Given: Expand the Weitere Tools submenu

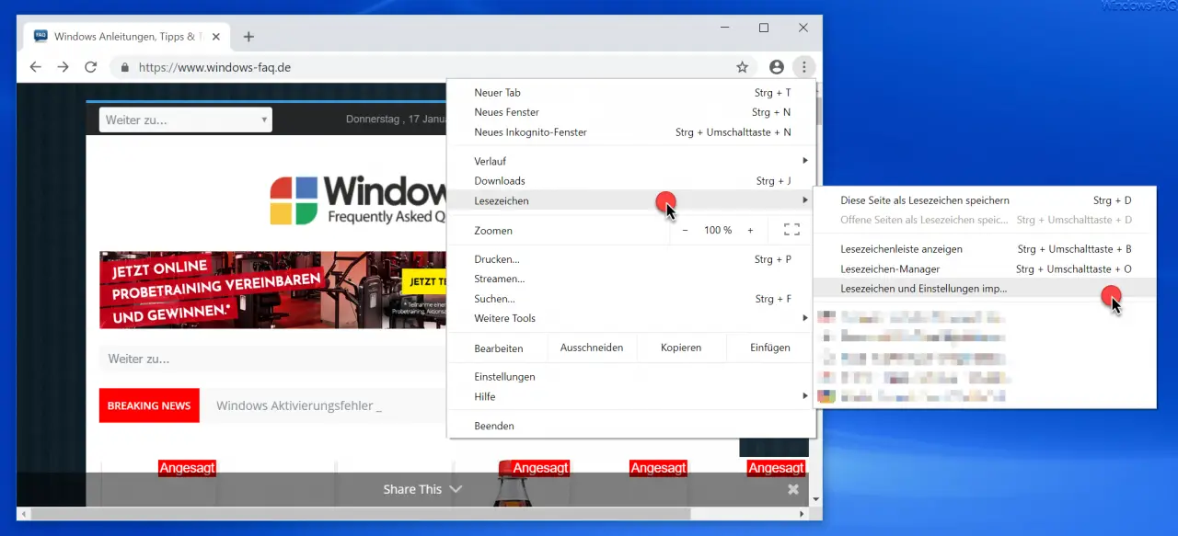Looking at the screenshot, I should 631,318.
